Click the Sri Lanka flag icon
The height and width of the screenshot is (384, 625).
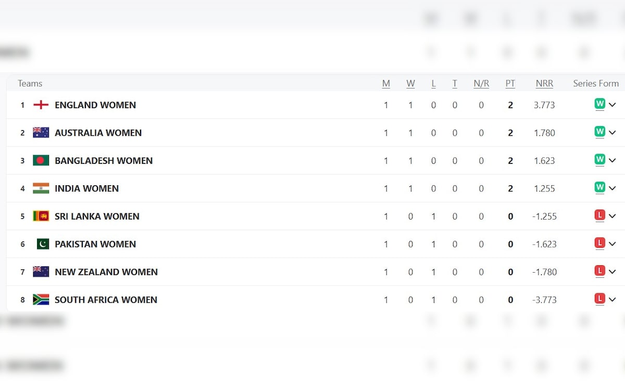click(x=41, y=216)
